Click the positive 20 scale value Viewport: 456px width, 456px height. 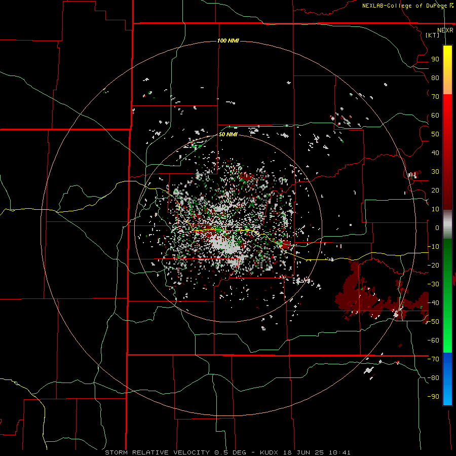435,190
